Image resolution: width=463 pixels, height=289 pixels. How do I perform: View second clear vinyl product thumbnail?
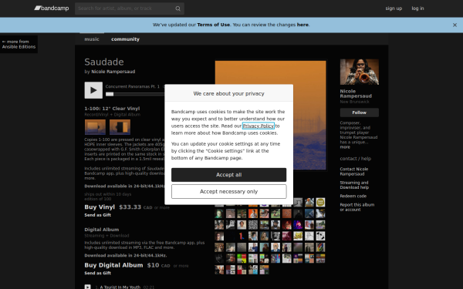pyautogui.click(x=120, y=127)
